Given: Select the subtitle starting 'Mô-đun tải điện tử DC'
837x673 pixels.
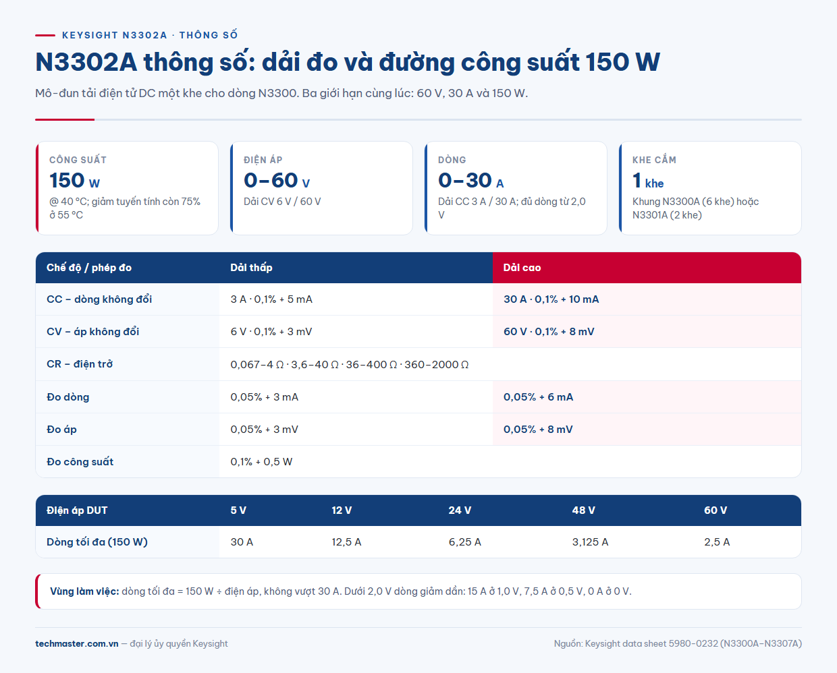Looking at the screenshot, I should [281, 93].
